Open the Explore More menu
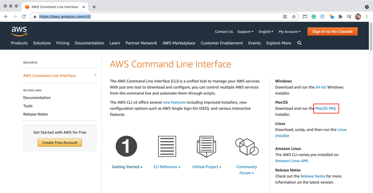Viewport: 373px width, 193px height. [279, 43]
